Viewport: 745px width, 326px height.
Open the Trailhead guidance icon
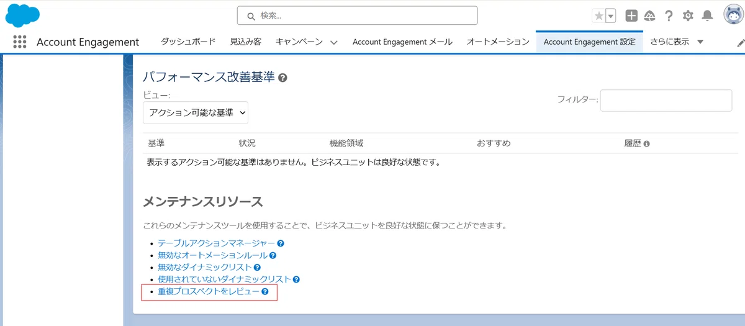coord(649,16)
